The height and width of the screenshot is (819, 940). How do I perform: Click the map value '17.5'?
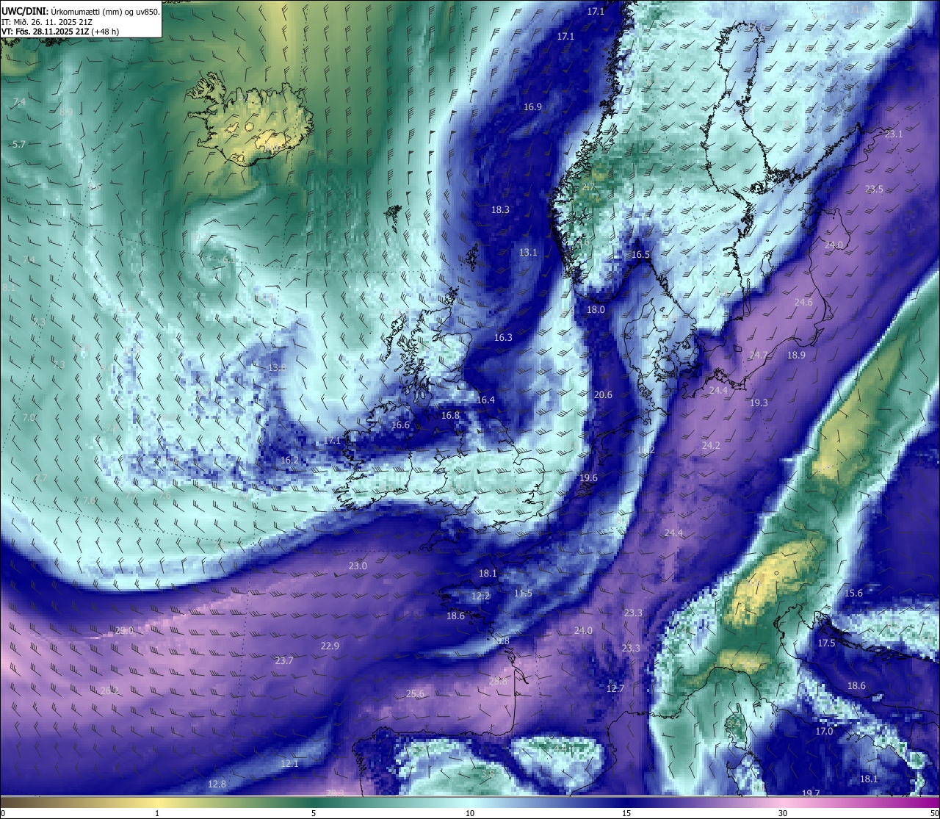[x=826, y=643]
